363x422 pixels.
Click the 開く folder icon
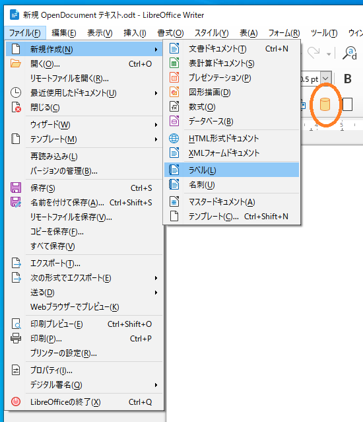click(16, 64)
